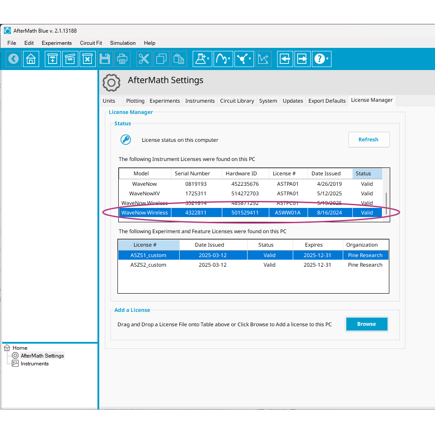
Task: Click the Refresh button
Action: point(369,140)
